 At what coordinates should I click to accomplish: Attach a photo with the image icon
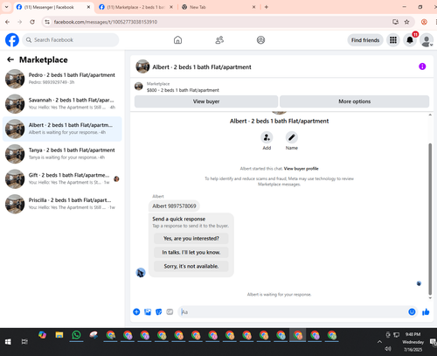tap(148, 312)
